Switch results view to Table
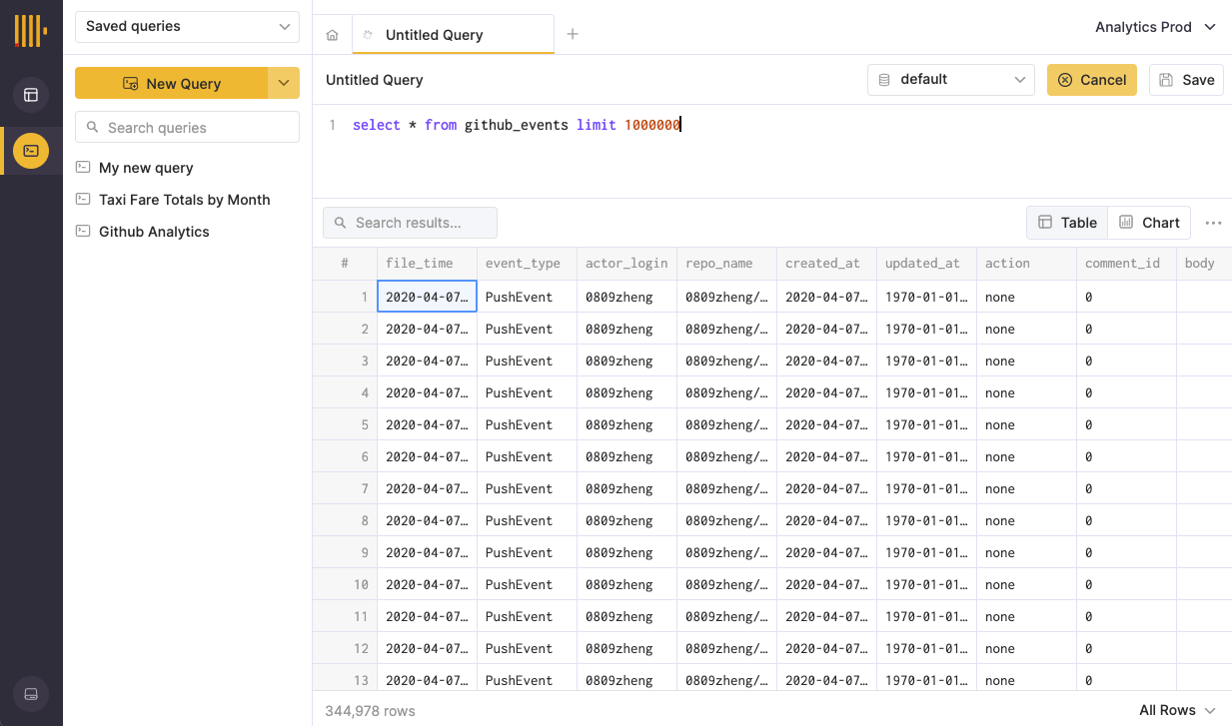This screenshot has width=1232, height=726. tap(1066, 222)
